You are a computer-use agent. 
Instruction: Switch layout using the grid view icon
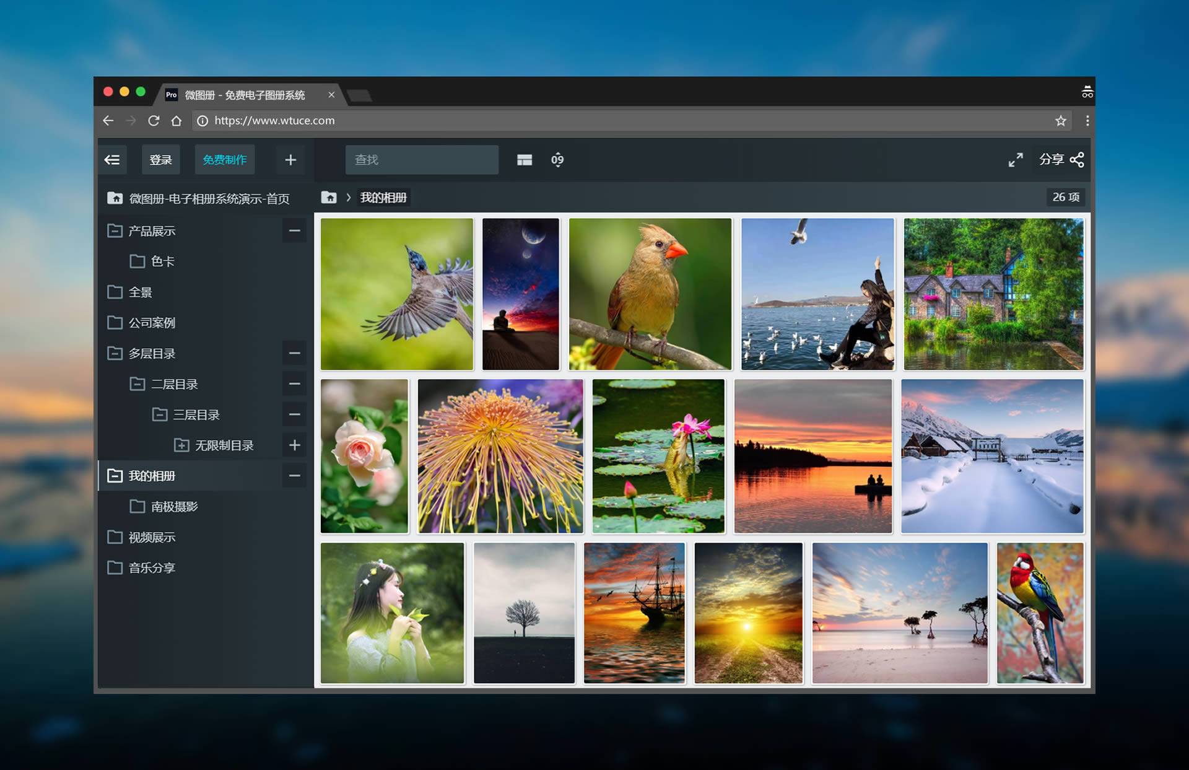pos(525,160)
